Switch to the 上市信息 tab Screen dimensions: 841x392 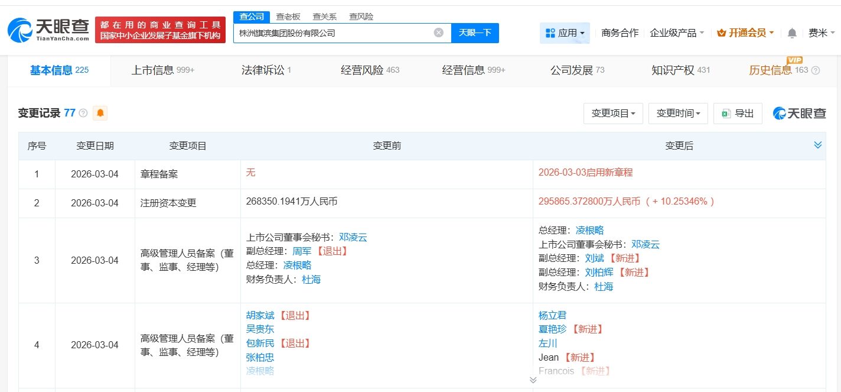pyautogui.click(x=162, y=70)
